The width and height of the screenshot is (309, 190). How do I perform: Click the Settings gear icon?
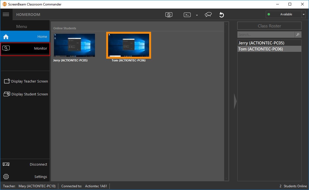click(6, 177)
